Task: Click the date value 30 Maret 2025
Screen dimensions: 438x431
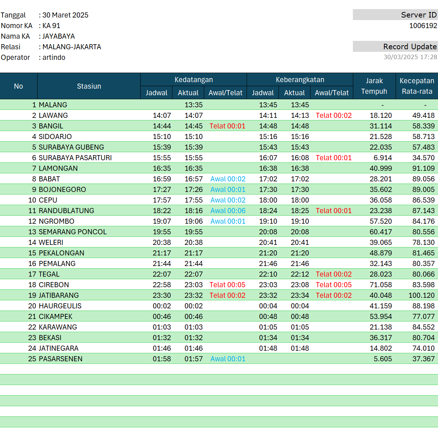Action: (65, 15)
